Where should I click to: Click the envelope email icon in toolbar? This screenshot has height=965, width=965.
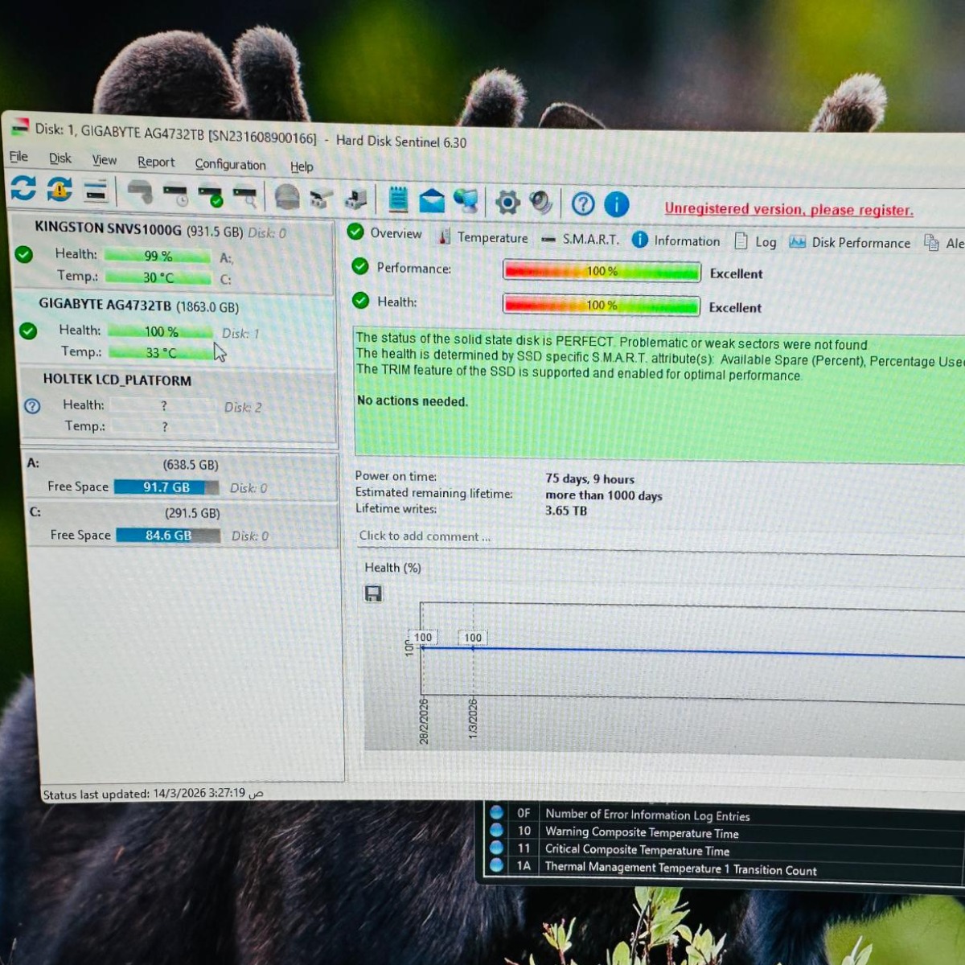[432, 200]
